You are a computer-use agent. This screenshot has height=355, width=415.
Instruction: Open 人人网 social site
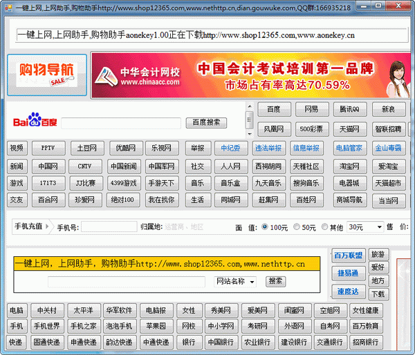pyautogui.click(x=231, y=166)
